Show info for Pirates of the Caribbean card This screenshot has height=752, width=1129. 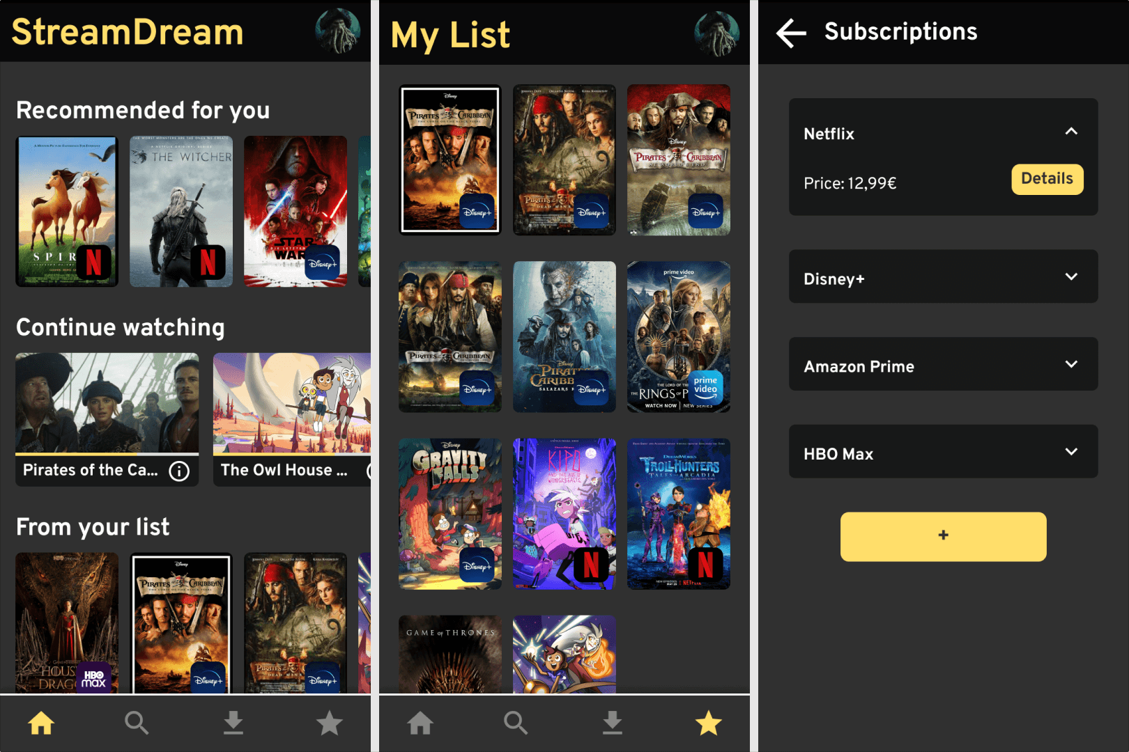(x=179, y=471)
